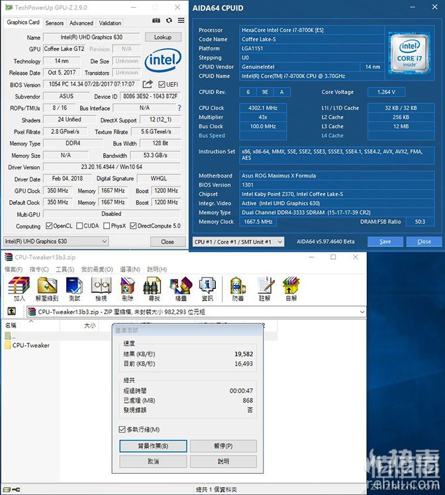The height and width of the screenshot is (495, 445).
Task: Switch to the Validation tab
Action: tap(110, 23)
